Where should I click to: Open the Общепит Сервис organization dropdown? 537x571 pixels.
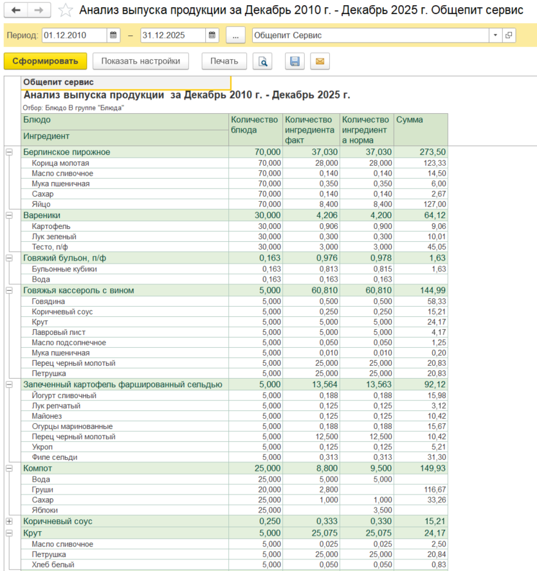[495, 35]
